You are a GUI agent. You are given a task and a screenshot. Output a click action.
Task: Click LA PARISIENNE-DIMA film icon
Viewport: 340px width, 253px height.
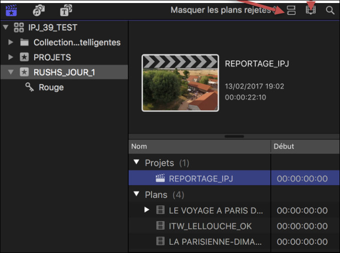[x=160, y=241]
